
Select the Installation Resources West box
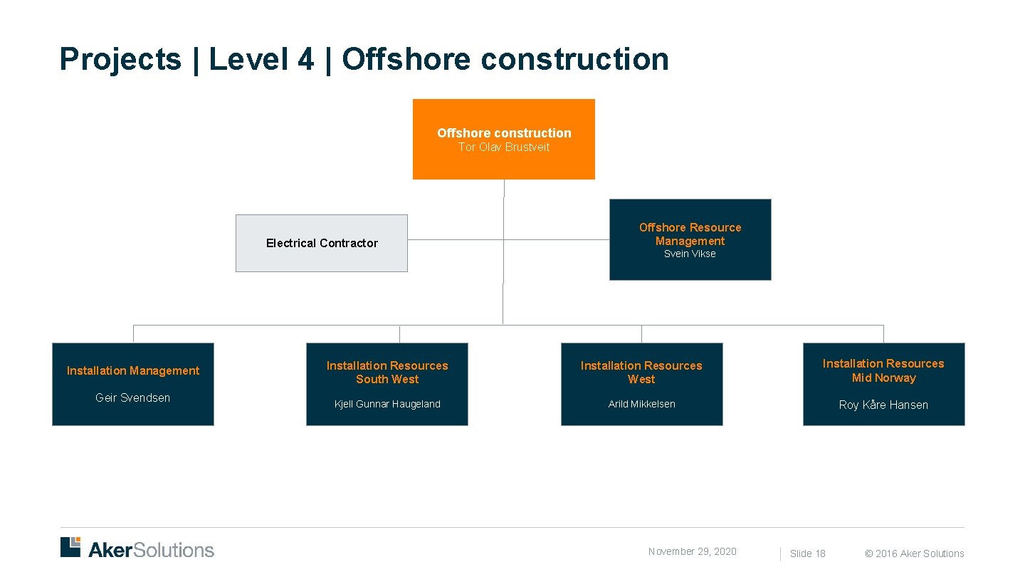click(641, 383)
